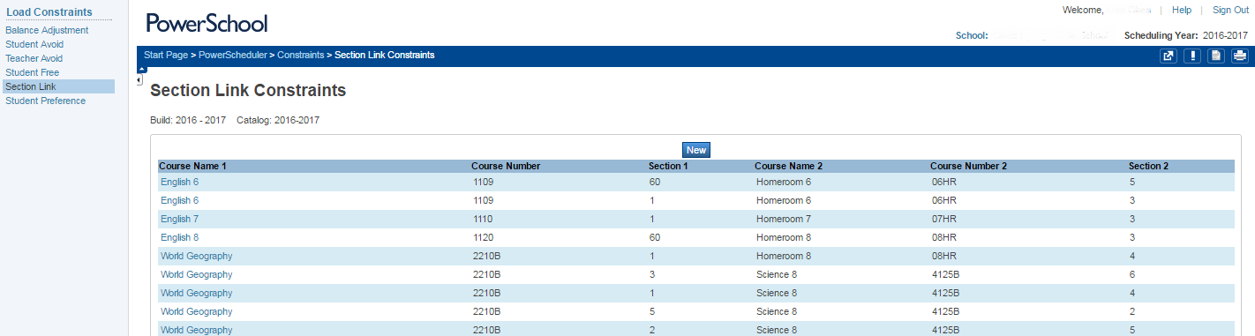The width and height of the screenshot is (1255, 336).
Task: Click the printer icon
Action: click(1240, 56)
